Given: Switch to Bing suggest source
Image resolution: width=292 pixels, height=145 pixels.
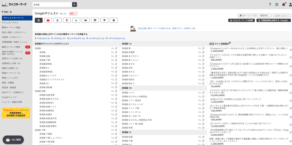Looking at the screenshot, I should [76, 20].
